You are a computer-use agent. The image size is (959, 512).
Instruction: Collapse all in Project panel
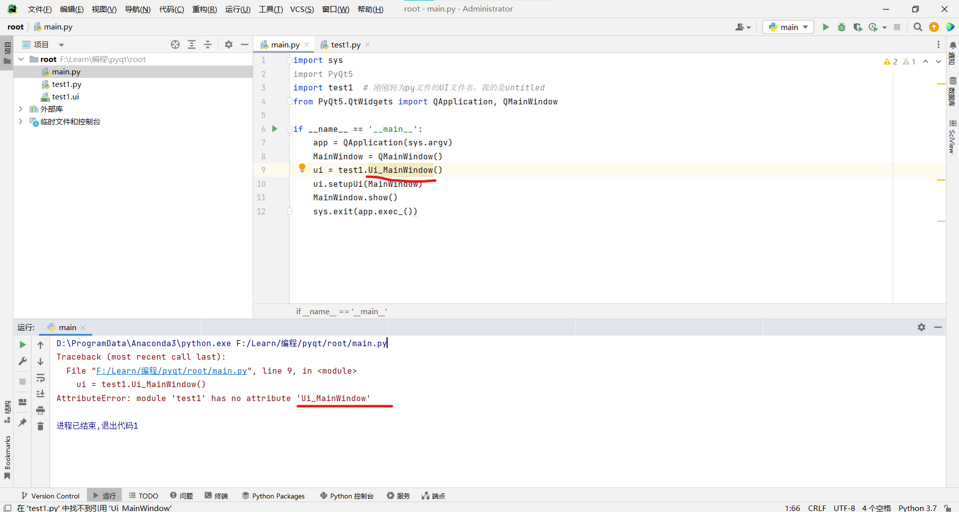208,44
